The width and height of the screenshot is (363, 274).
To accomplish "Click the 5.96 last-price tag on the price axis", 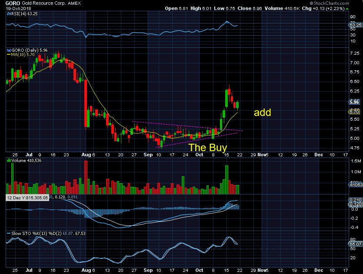I will [354, 102].
